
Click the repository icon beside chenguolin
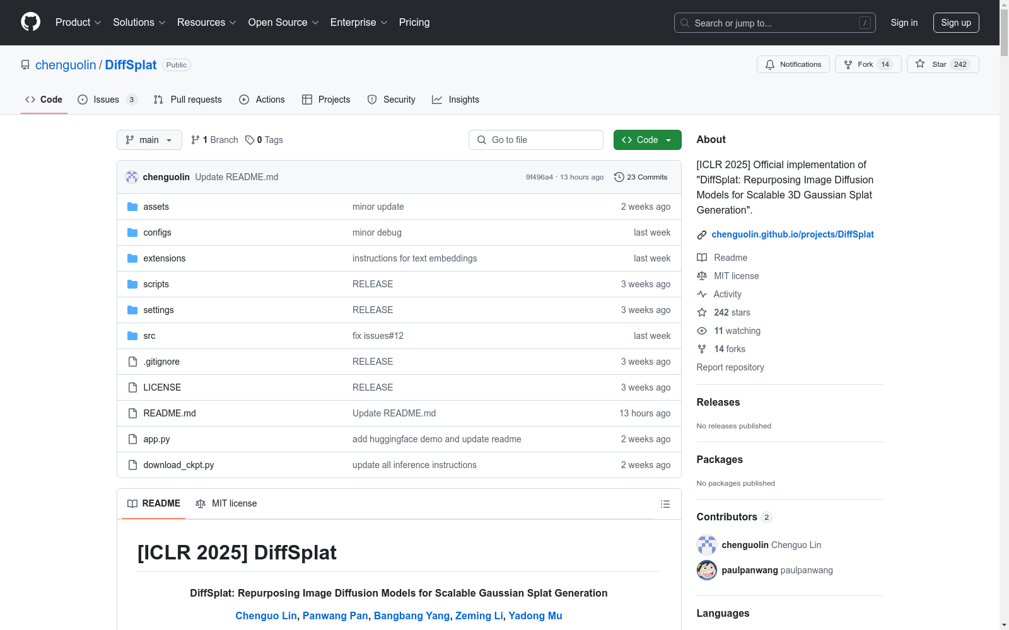click(25, 65)
